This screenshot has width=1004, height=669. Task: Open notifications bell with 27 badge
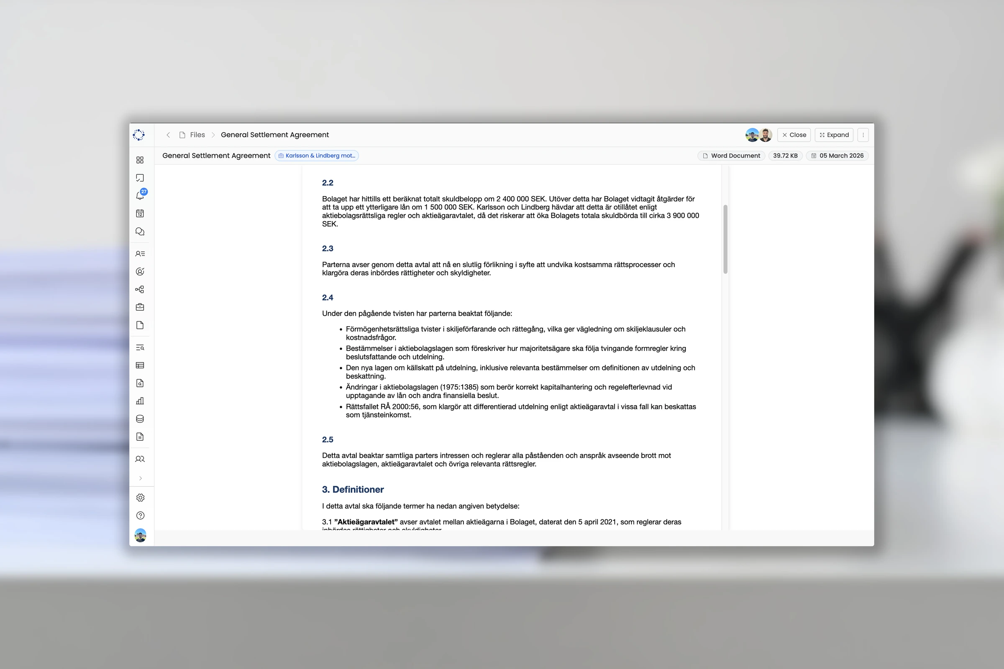[140, 195]
